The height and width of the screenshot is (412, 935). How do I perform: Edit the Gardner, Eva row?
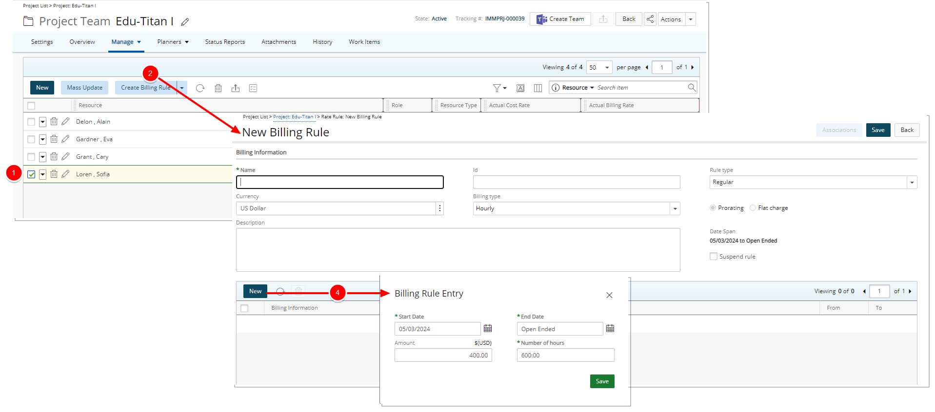pos(65,139)
